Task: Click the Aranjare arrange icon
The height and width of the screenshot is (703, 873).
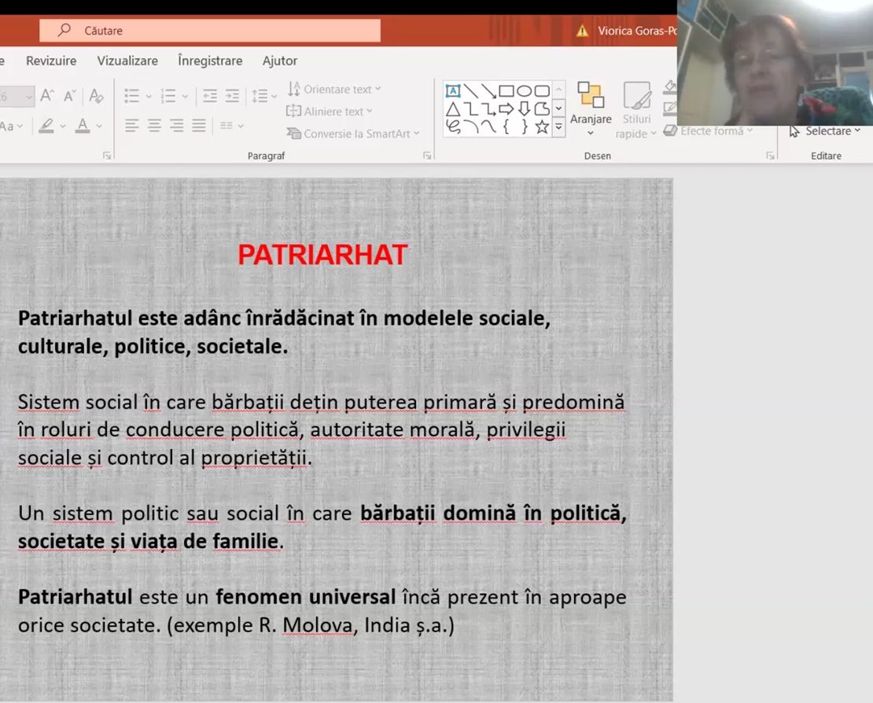Action: pyautogui.click(x=591, y=96)
